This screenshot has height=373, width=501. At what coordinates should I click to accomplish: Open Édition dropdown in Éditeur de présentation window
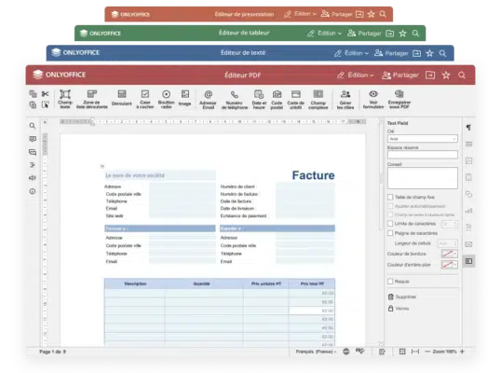301,14
